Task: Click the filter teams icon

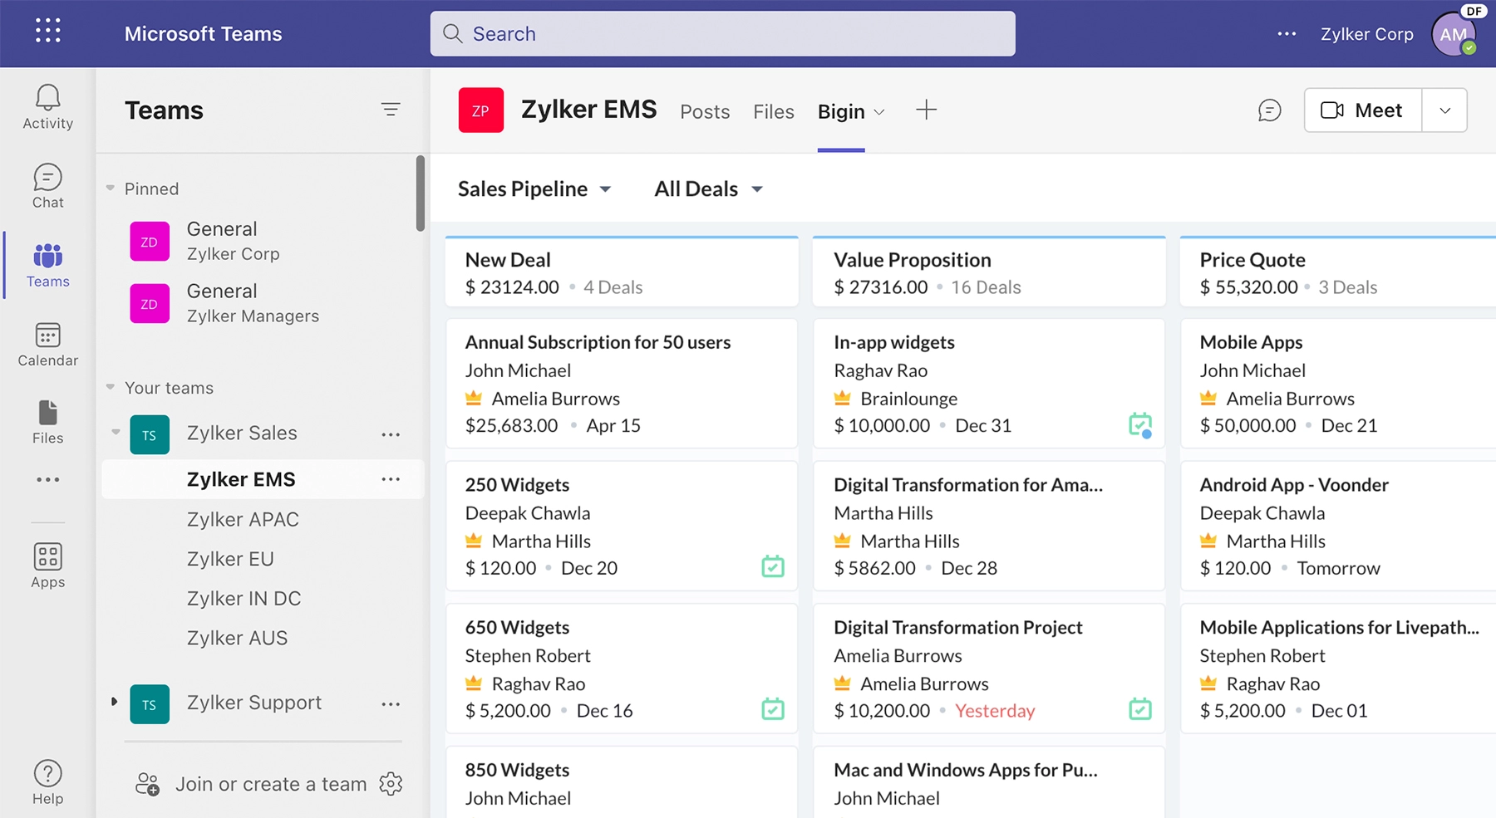Action: pos(391,110)
